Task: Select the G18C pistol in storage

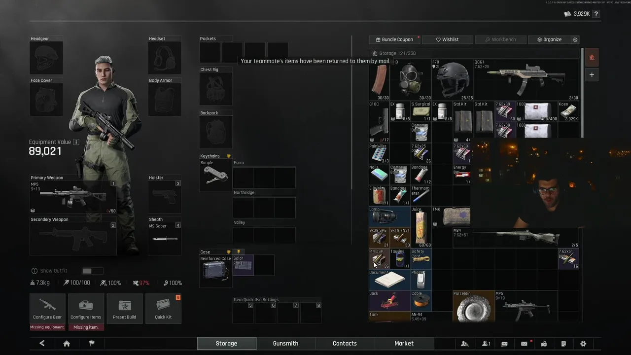Action: [x=379, y=122]
